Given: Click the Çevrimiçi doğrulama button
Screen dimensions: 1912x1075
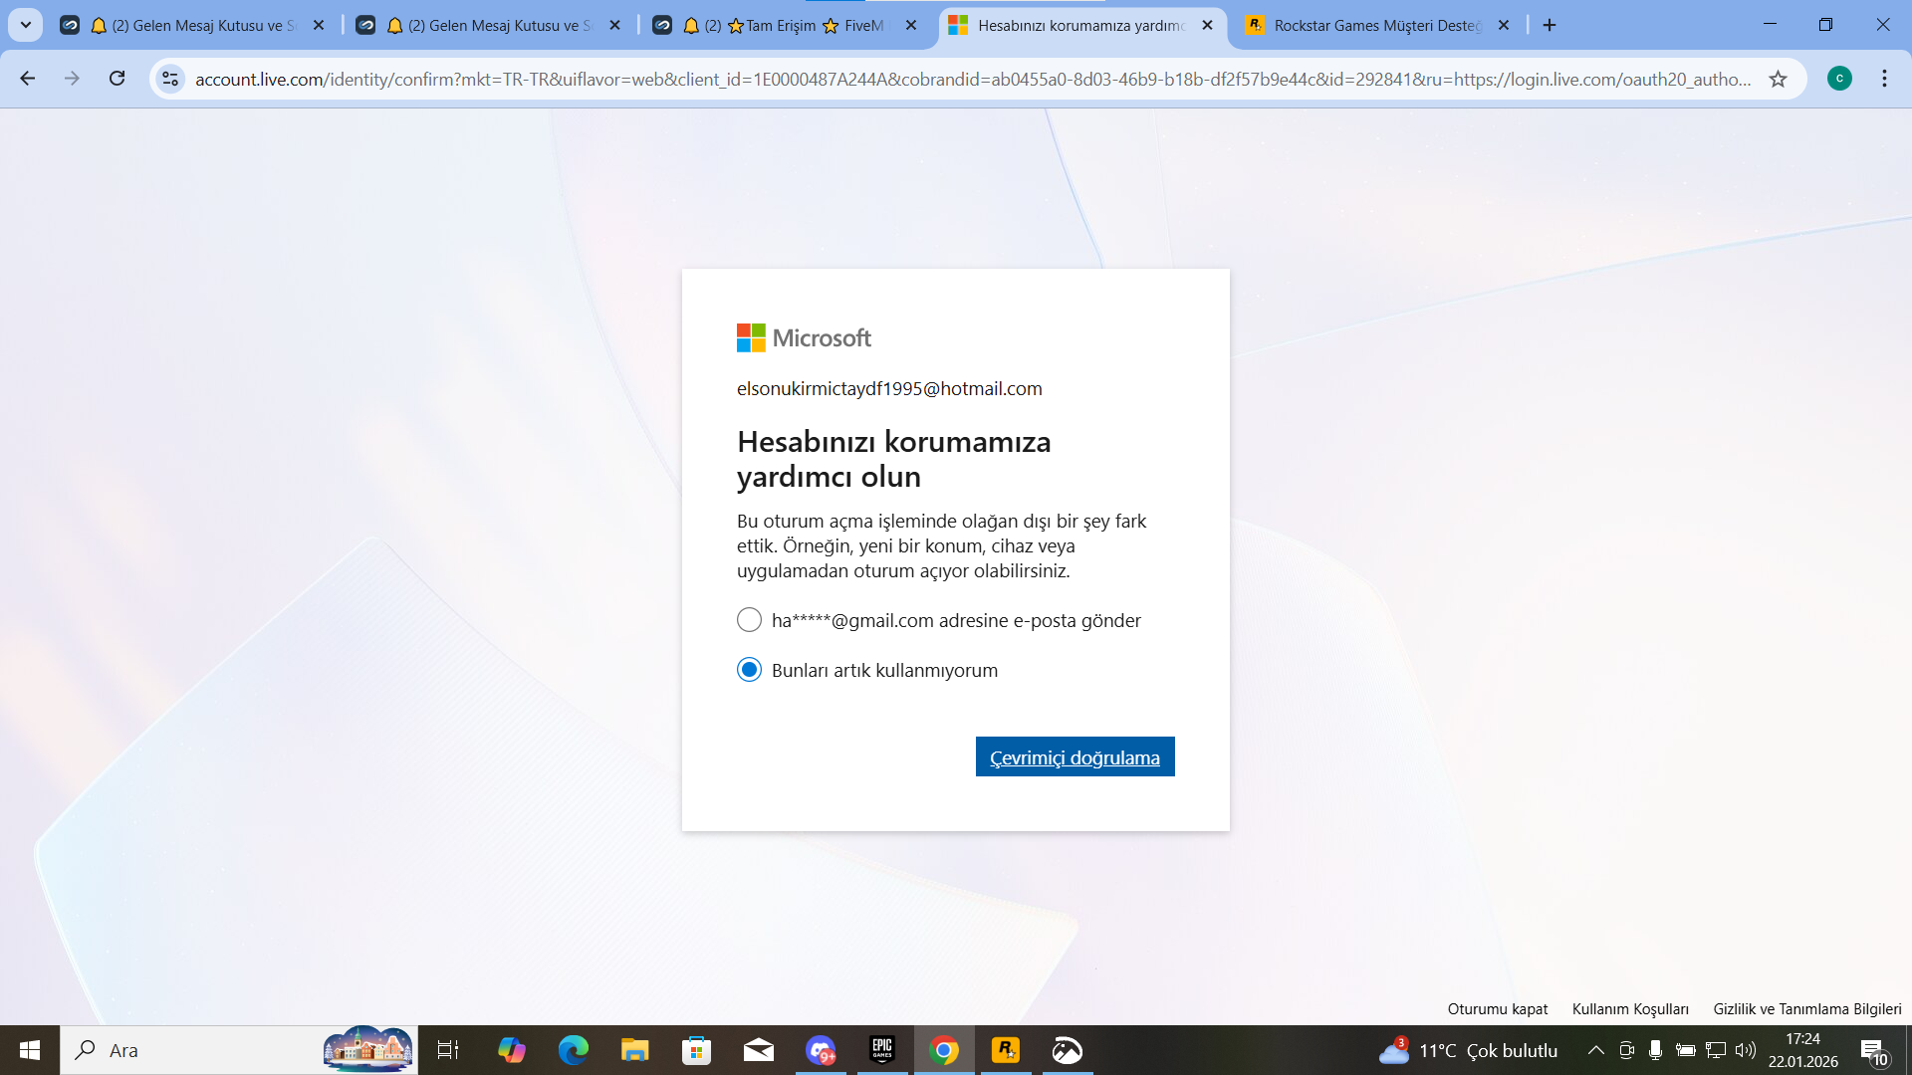Looking at the screenshot, I should [x=1075, y=756].
